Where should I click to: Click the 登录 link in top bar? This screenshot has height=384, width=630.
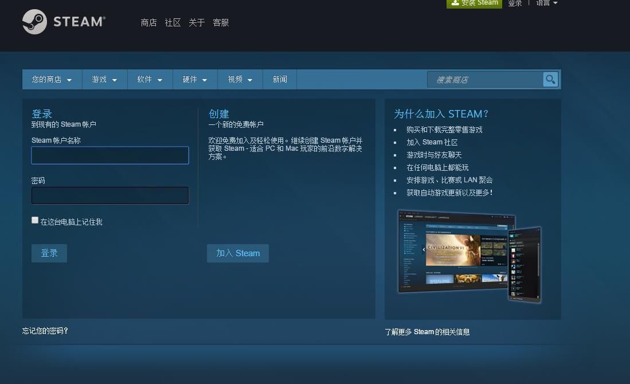(x=515, y=3)
